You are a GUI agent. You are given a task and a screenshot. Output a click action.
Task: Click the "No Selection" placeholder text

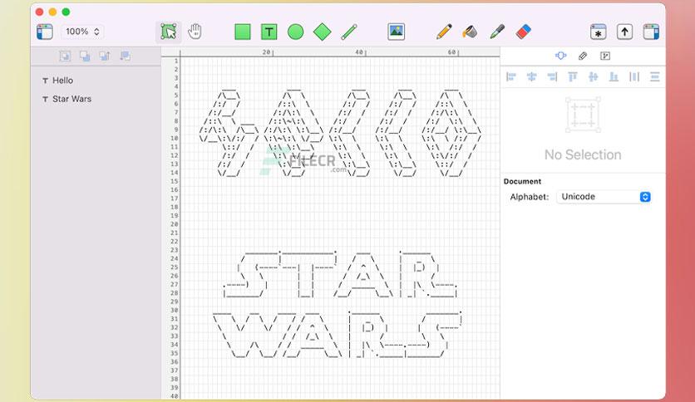tap(583, 154)
